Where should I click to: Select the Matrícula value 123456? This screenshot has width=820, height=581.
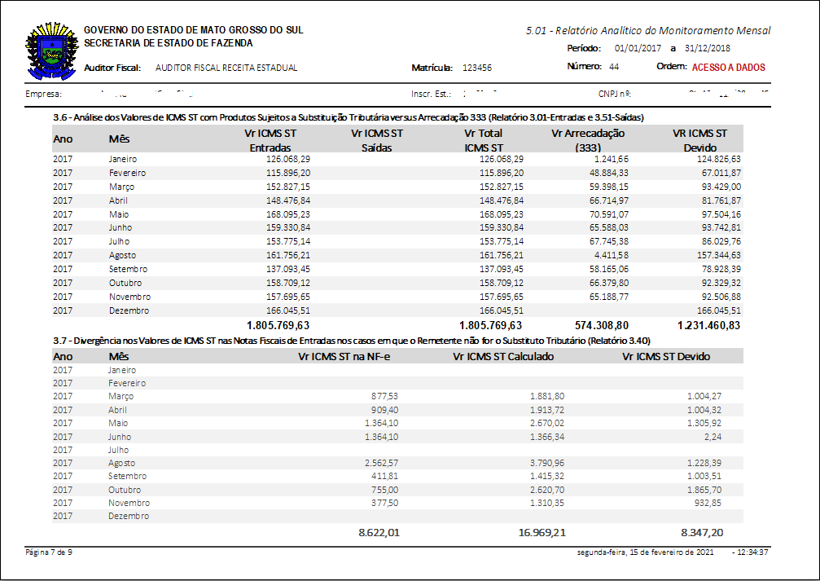(x=476, y=68)
